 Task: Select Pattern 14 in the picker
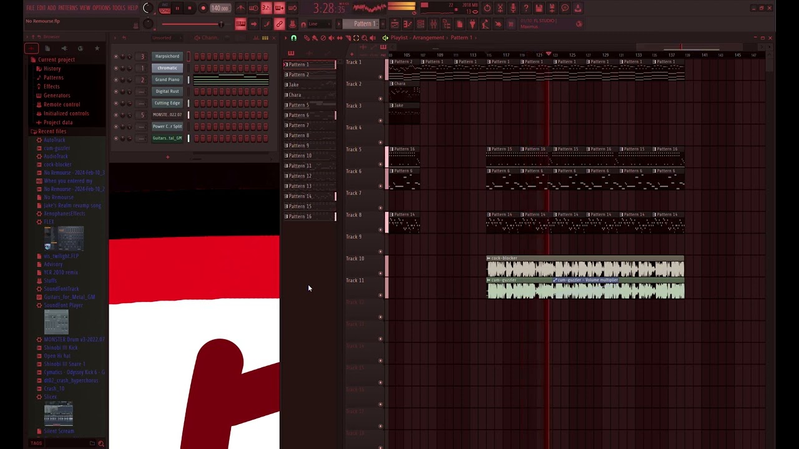point(310,196)
